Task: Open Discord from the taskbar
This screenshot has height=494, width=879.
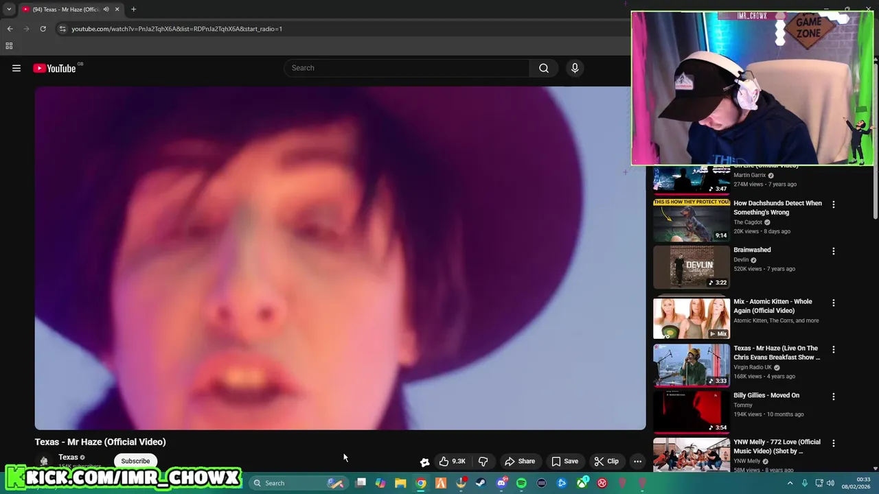Action: click(x=501, y=483)
